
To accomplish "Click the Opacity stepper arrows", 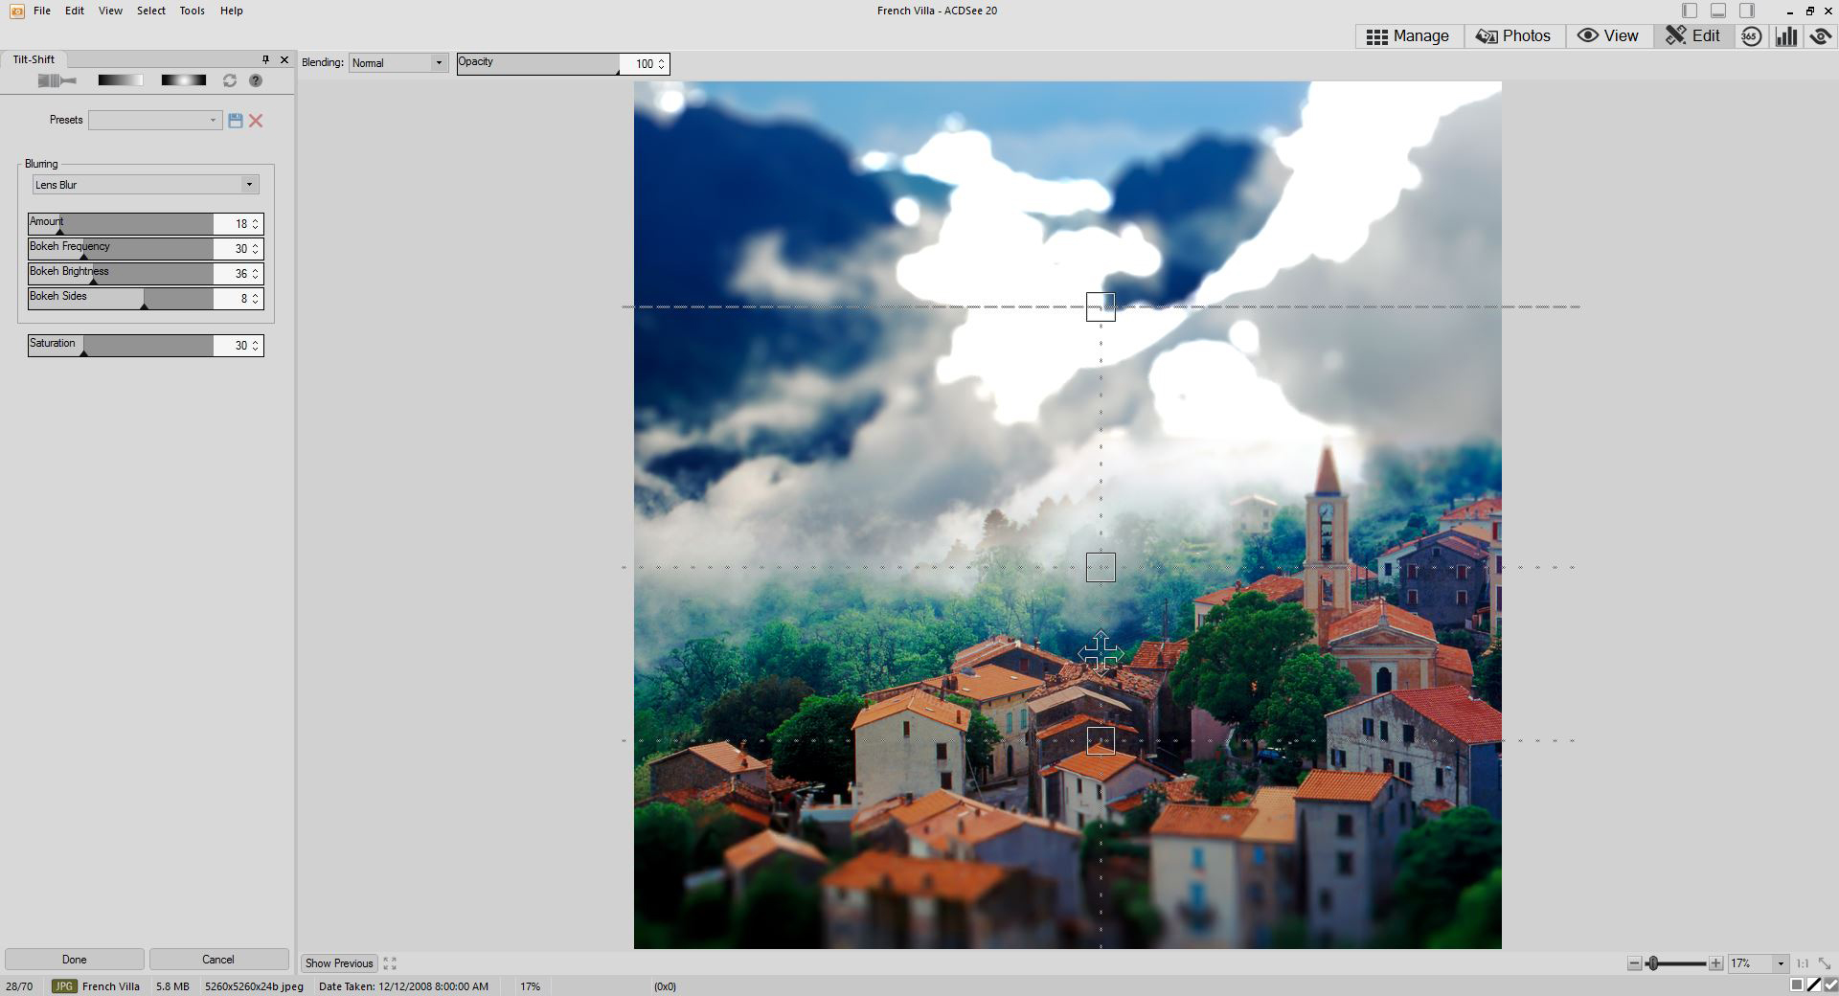I will tap(661, 64).
